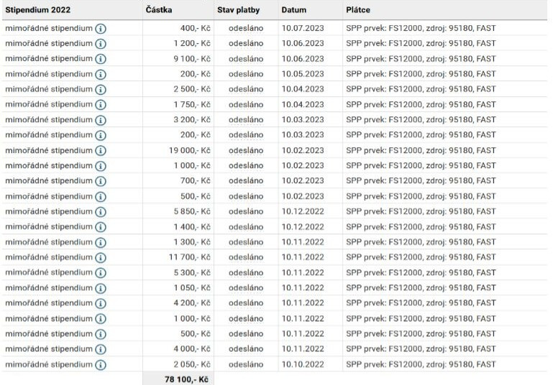Open info icon for the 19 000,- Kč stipend
This screenshot has width=553, height=385.
pyautogui.click(x=101, y=151)
